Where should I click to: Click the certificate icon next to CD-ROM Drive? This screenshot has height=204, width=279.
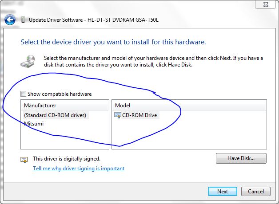pyautogui.click(x=118, y=115)
